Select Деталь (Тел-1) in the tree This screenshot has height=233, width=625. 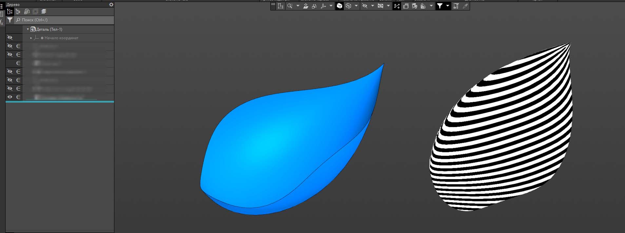[x=49, y=29]
